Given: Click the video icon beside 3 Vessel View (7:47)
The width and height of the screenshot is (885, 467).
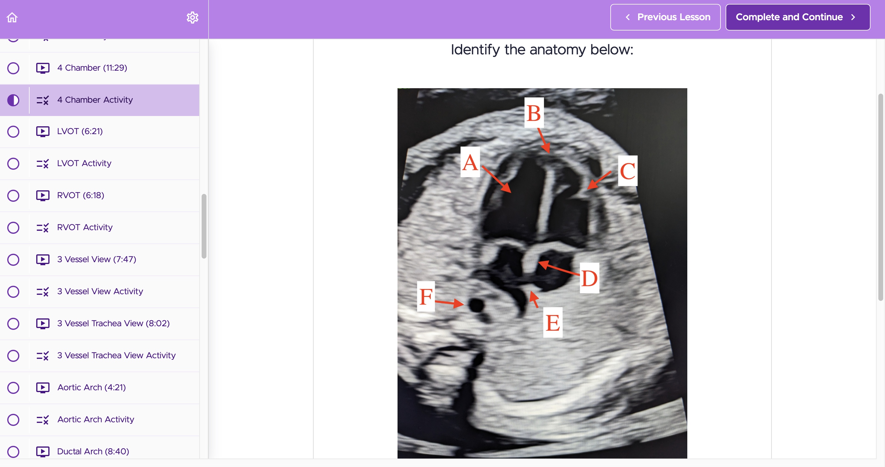Looking at the screenshot, I should tap(43, 260).
